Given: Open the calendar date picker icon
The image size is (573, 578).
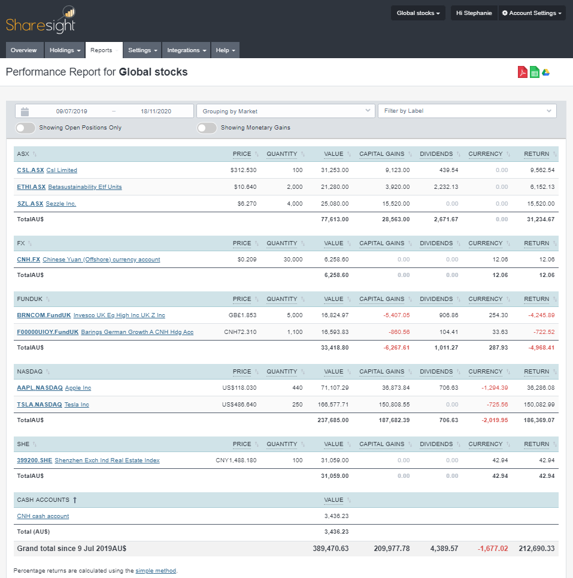Looking at the screenshot, I should [x=25, y=112].
